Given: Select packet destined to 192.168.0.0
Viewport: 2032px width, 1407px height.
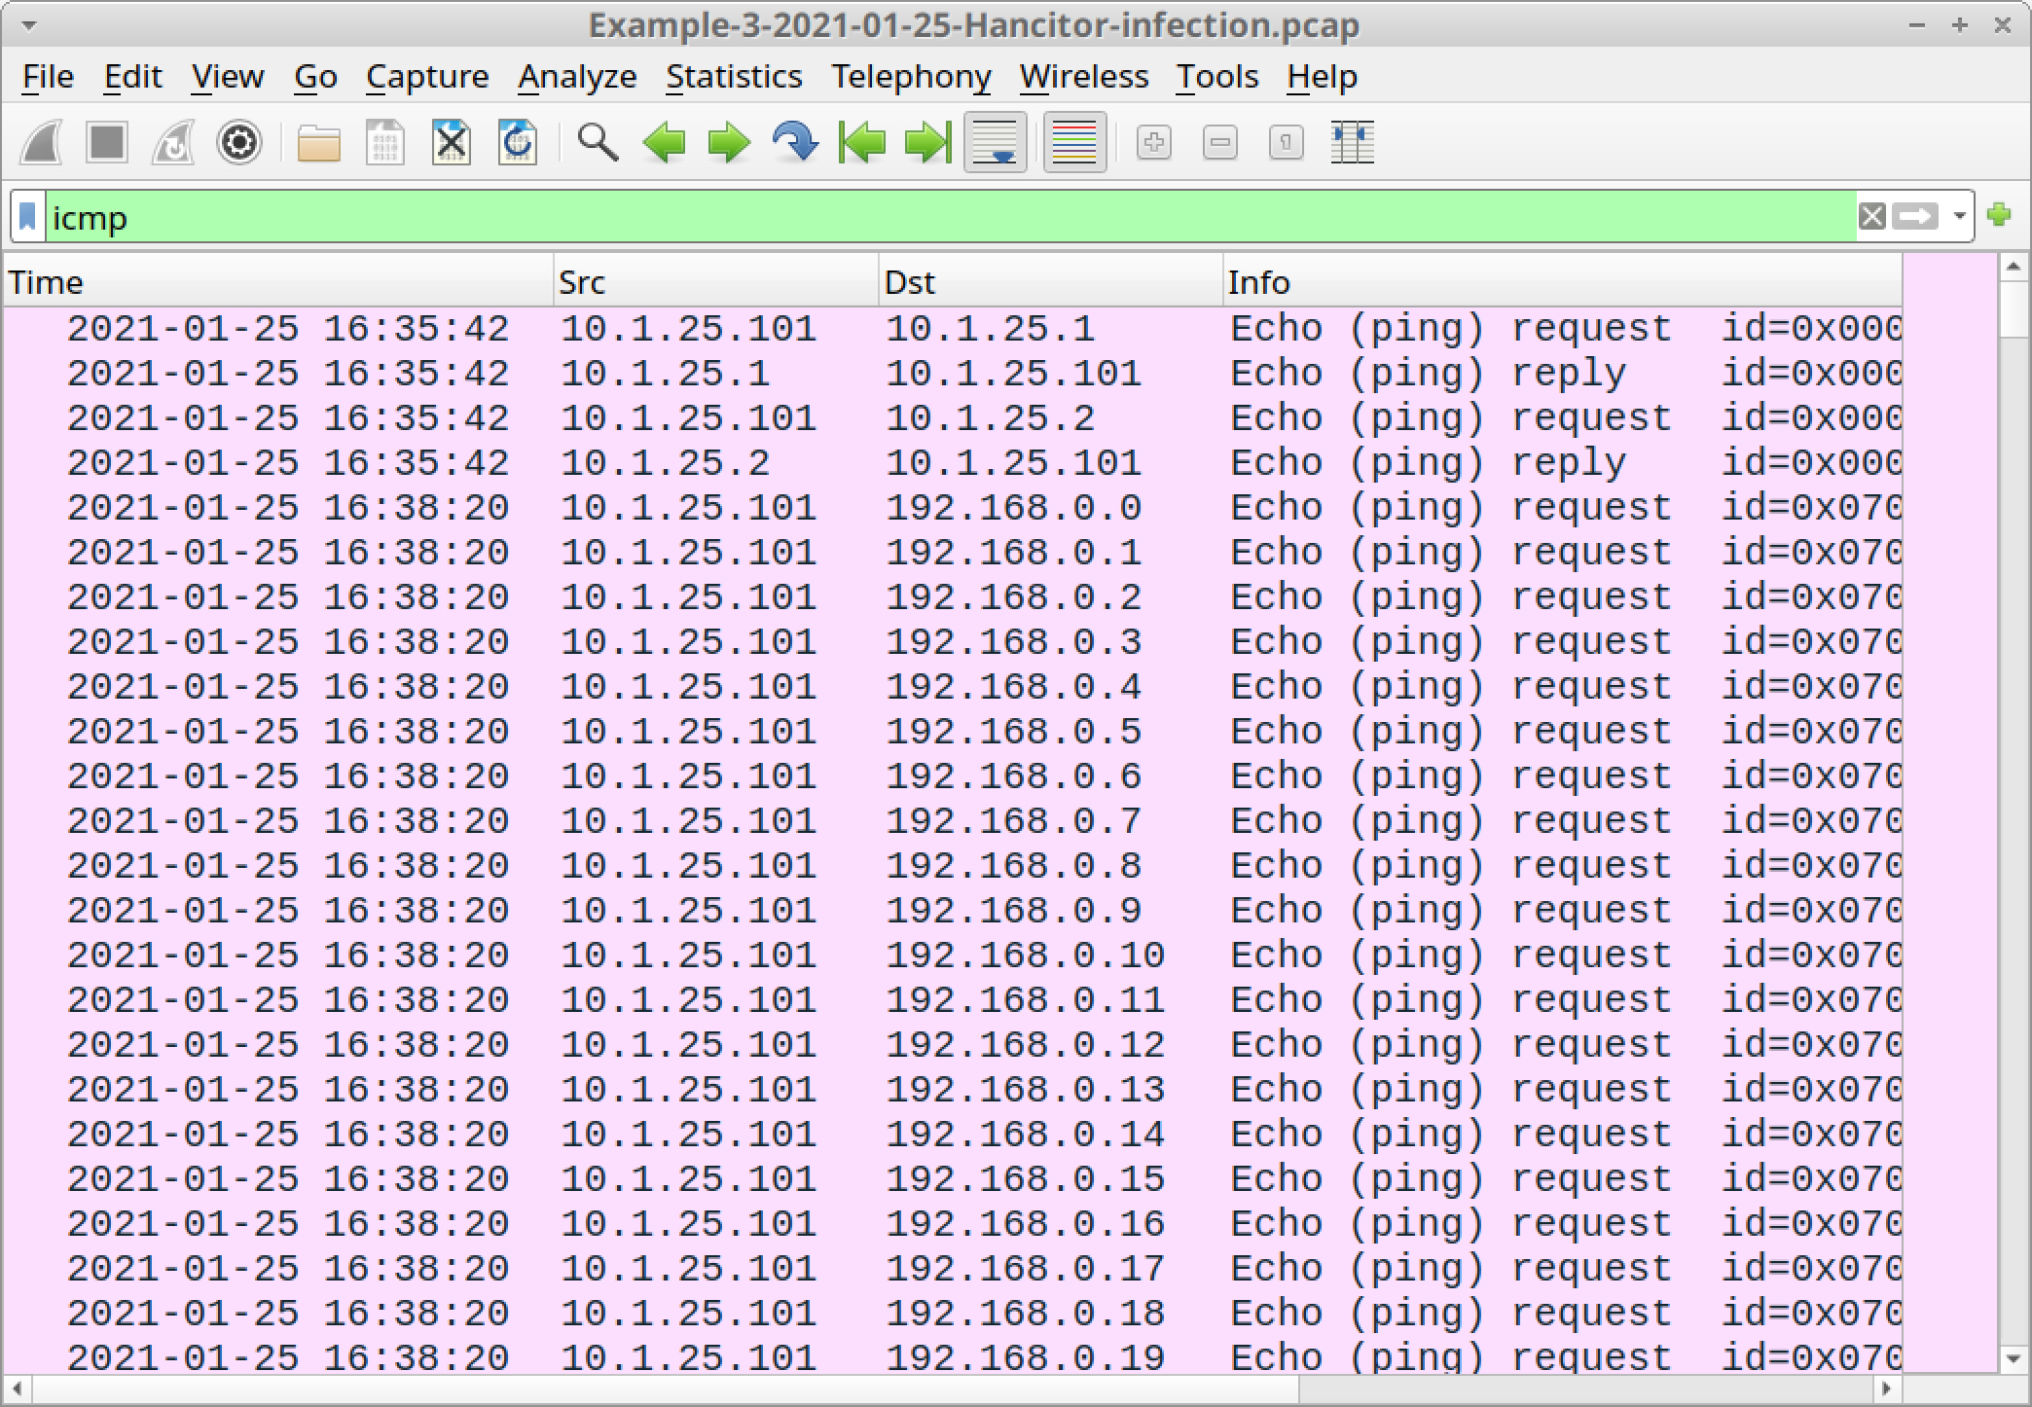Looking at the screenshot, I should click(x=953, y=508).
